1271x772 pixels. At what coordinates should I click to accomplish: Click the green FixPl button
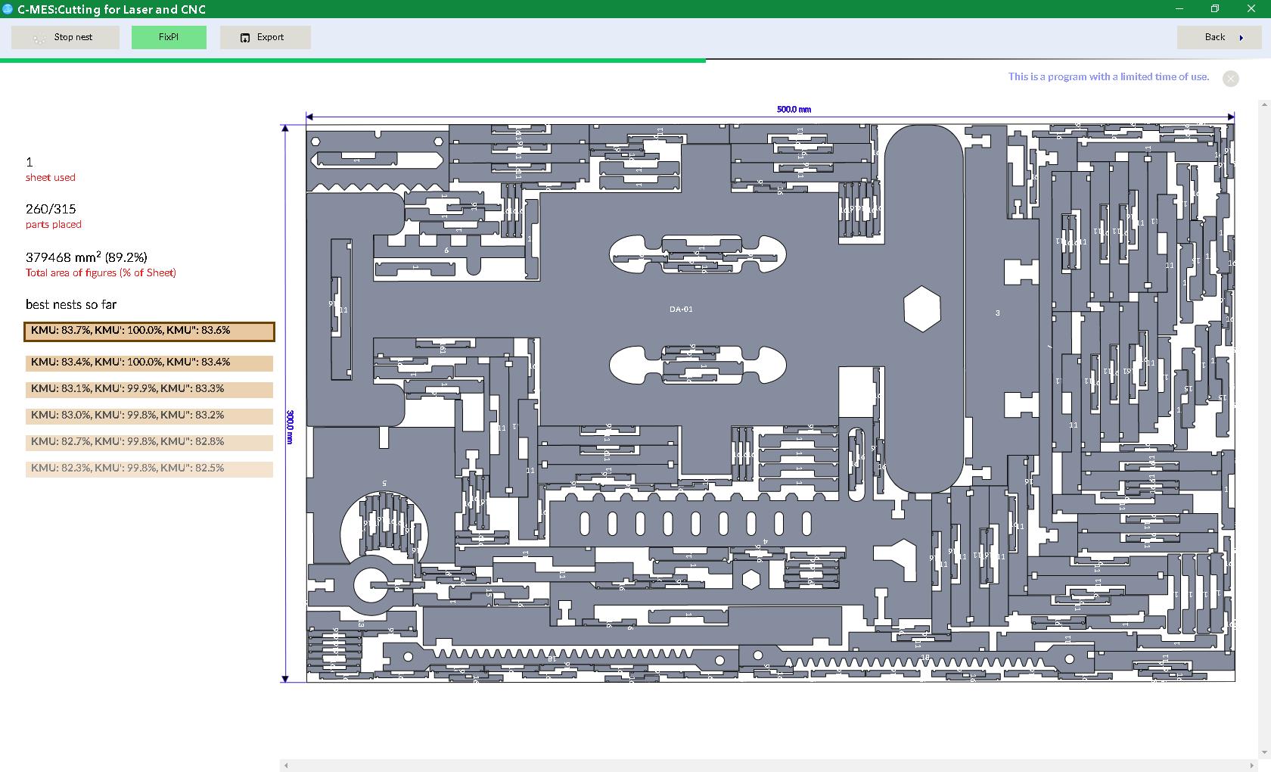click(169, 37)
